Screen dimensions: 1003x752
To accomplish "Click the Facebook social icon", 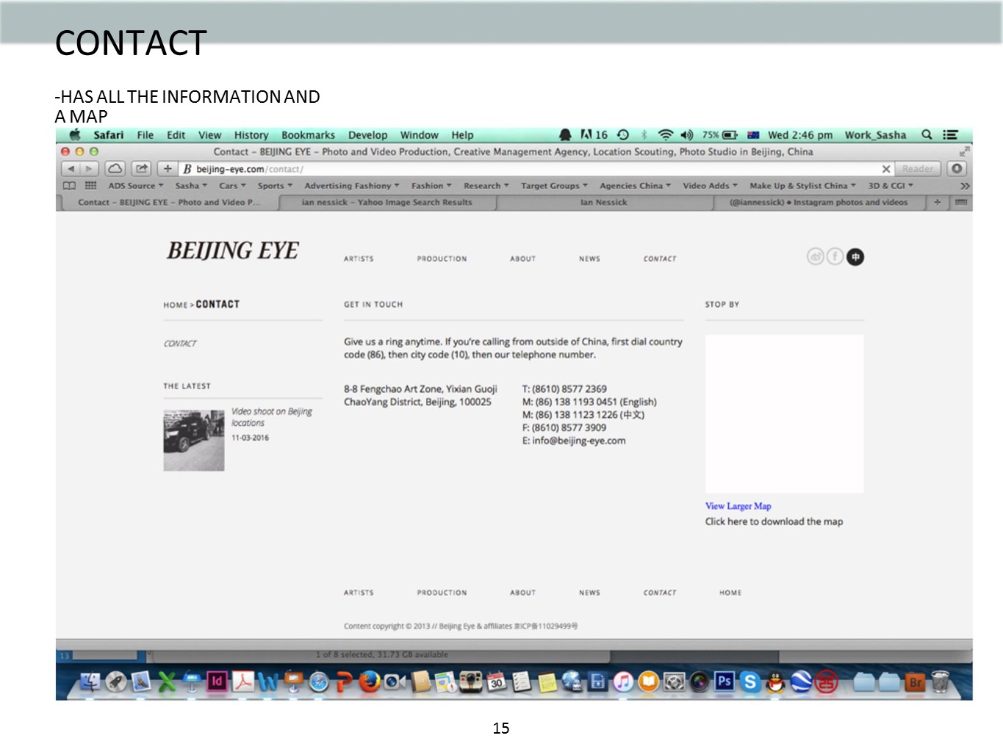I will click(835, 256).
